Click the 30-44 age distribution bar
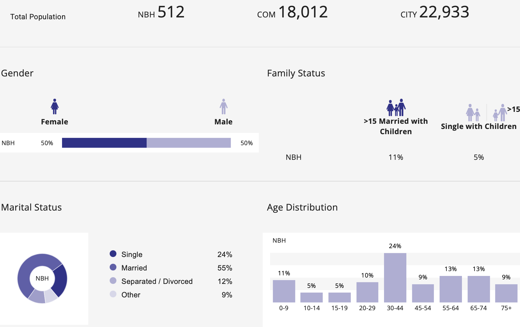The image size is (520, 327). (x=395, y=277)
